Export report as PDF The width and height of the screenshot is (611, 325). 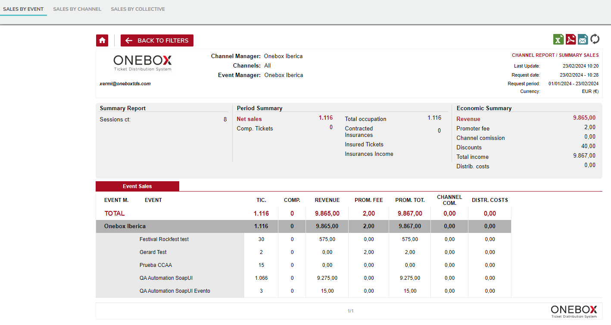click(x=570, y=39)
